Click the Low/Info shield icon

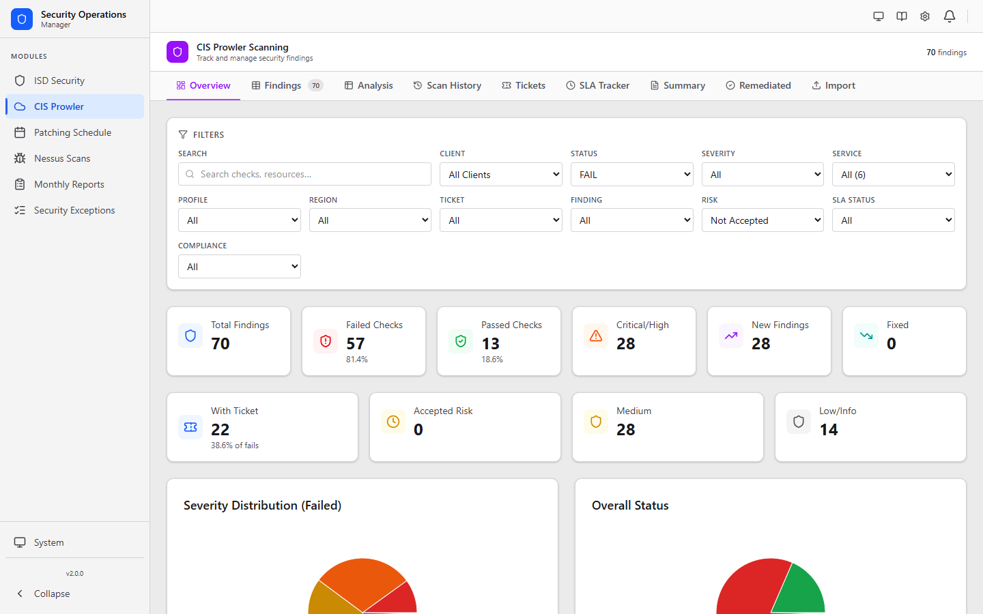[x=799, y=422]
